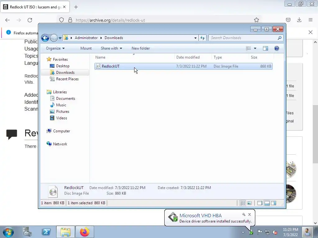Click the Firefox back button
The height and width of the screenshot is (238, 318).
[7, 20]
